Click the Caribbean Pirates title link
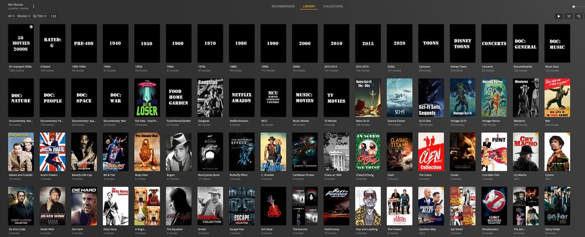Image resolution: width=585 pixels, height=237 pixels. click(304, 175)
